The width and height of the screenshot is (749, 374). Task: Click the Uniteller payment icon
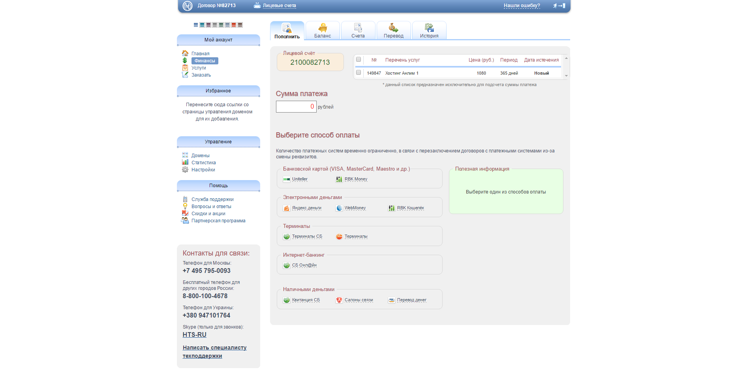coord(287,179)
